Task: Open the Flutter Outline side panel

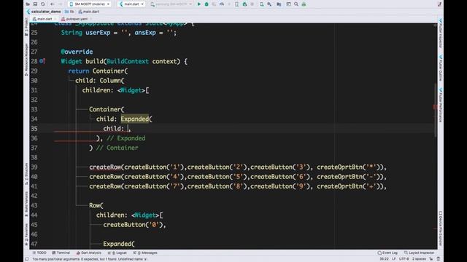Action: click(441, 68)
